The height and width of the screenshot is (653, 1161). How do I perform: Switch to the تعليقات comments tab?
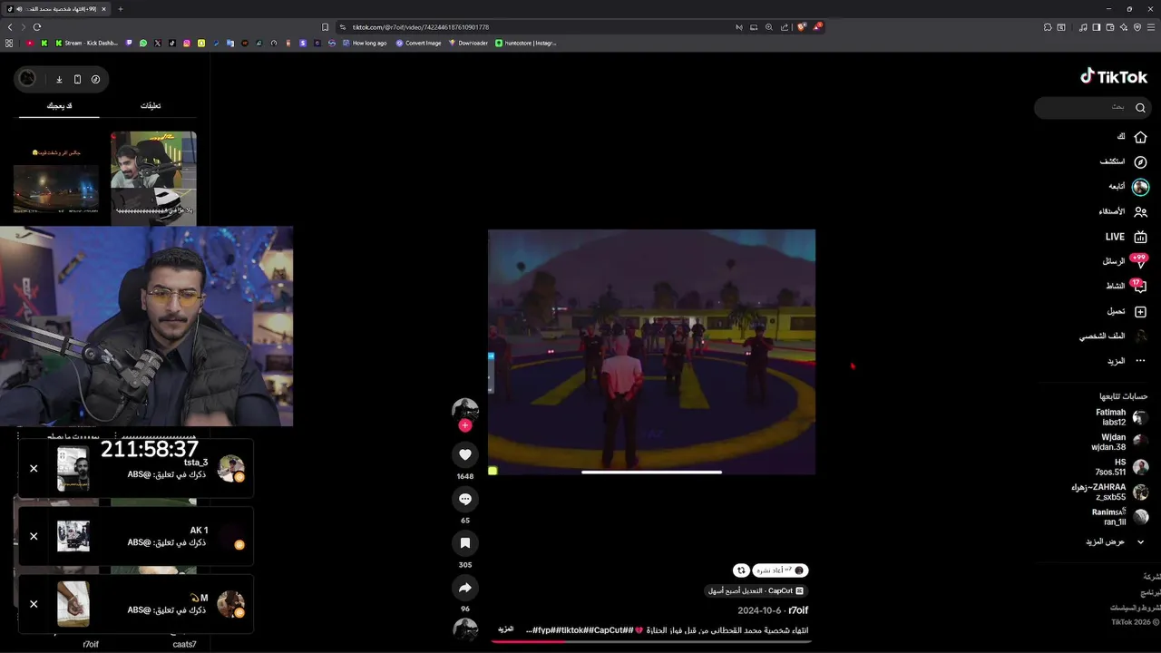(151, 106)
